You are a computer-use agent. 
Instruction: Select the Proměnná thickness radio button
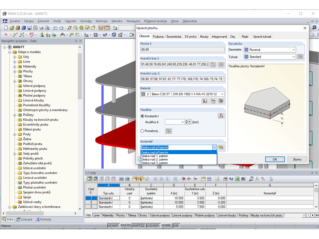(x=142, y=131)
